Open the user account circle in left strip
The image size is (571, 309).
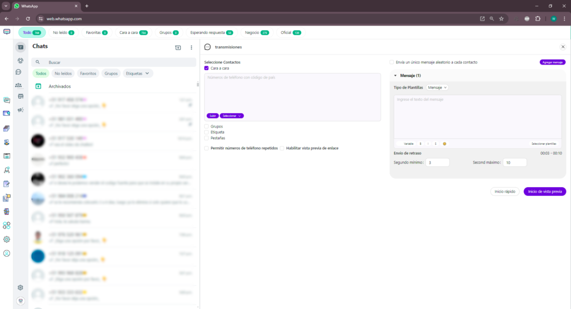pos(7,253)
